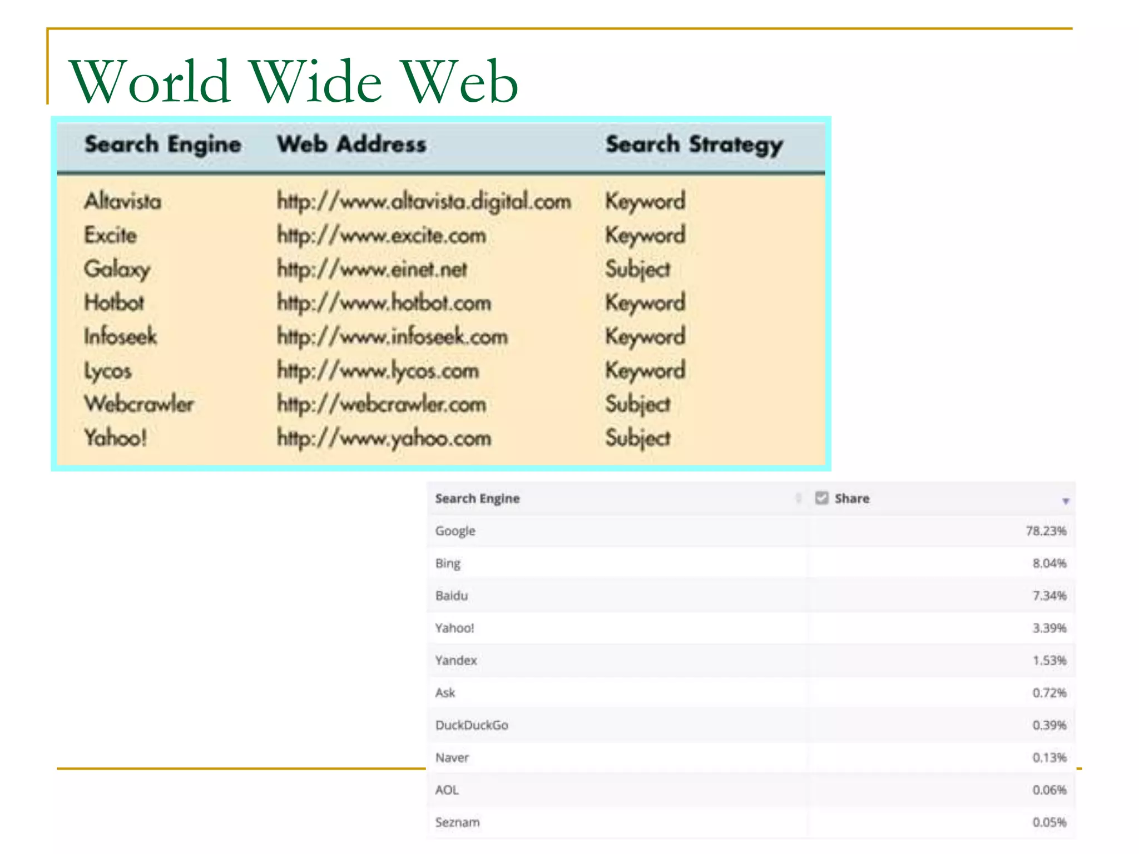Select the Baidu row name
1139x854 pixels.
452,595
